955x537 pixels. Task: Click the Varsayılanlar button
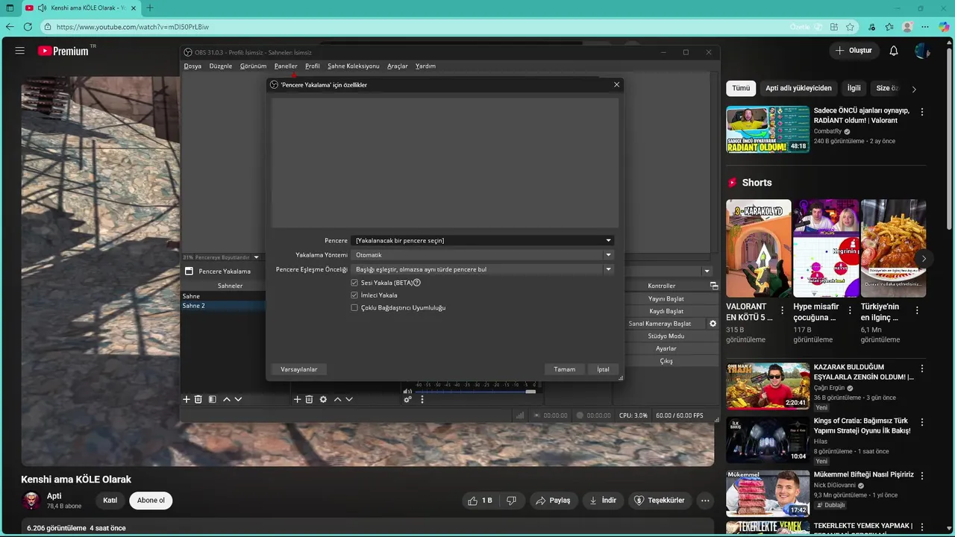coord(298,369)
